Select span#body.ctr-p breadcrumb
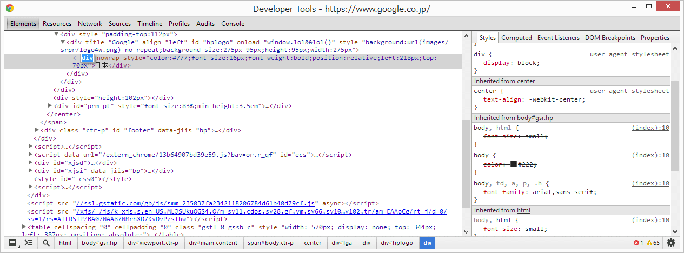 pyautogui.click(x=270, y=243)
